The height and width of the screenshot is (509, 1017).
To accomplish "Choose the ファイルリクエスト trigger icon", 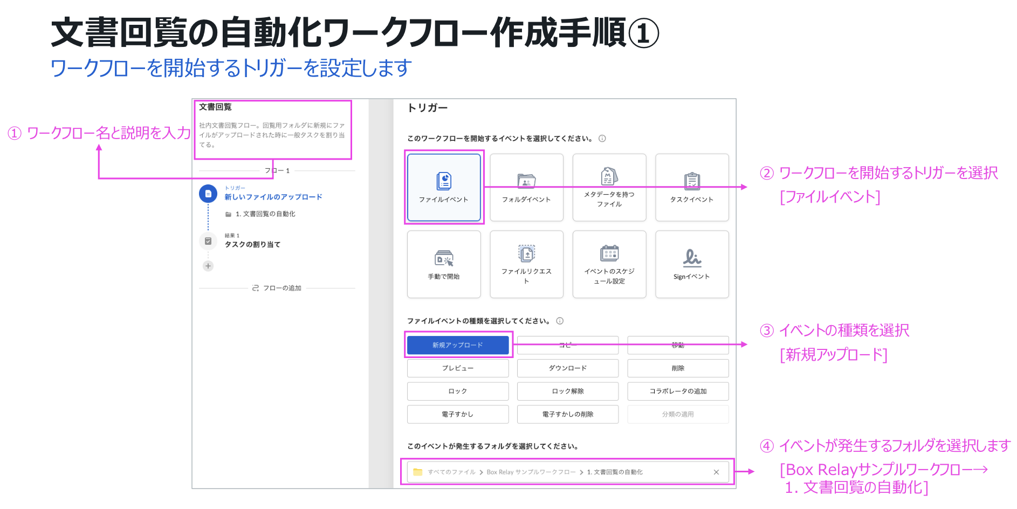I will (x=526, y=253).
